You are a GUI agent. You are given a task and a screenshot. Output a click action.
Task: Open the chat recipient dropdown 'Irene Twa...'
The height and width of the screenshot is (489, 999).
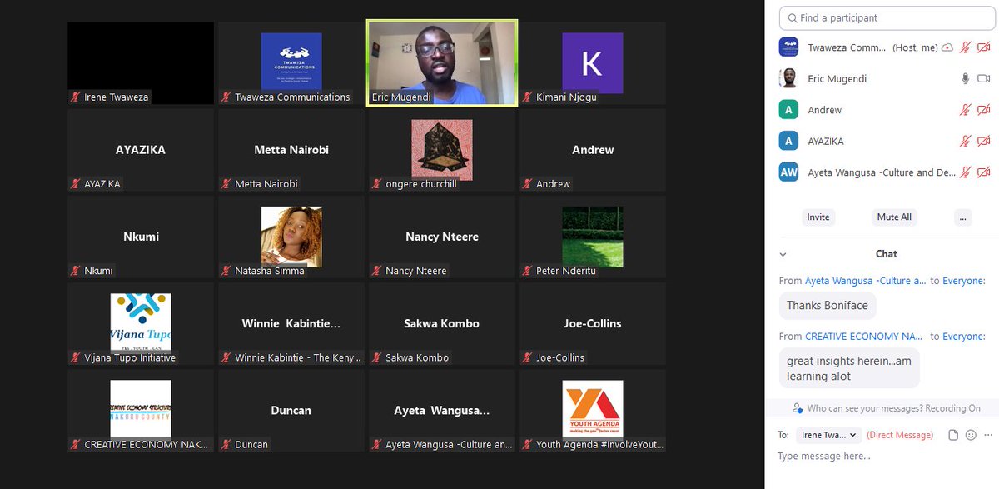pos(828,435)
